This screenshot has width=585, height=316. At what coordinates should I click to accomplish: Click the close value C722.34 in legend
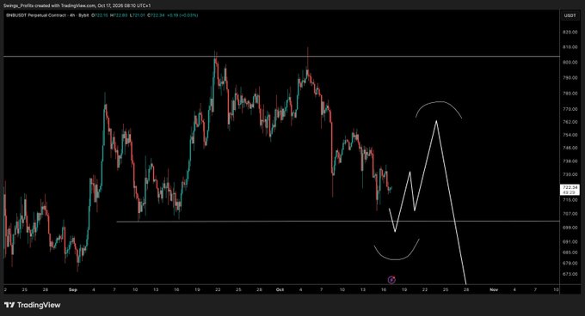[156, 15]
